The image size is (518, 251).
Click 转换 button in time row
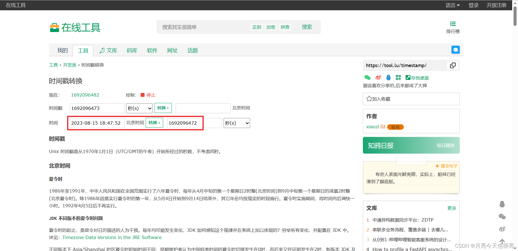(154, 123)
